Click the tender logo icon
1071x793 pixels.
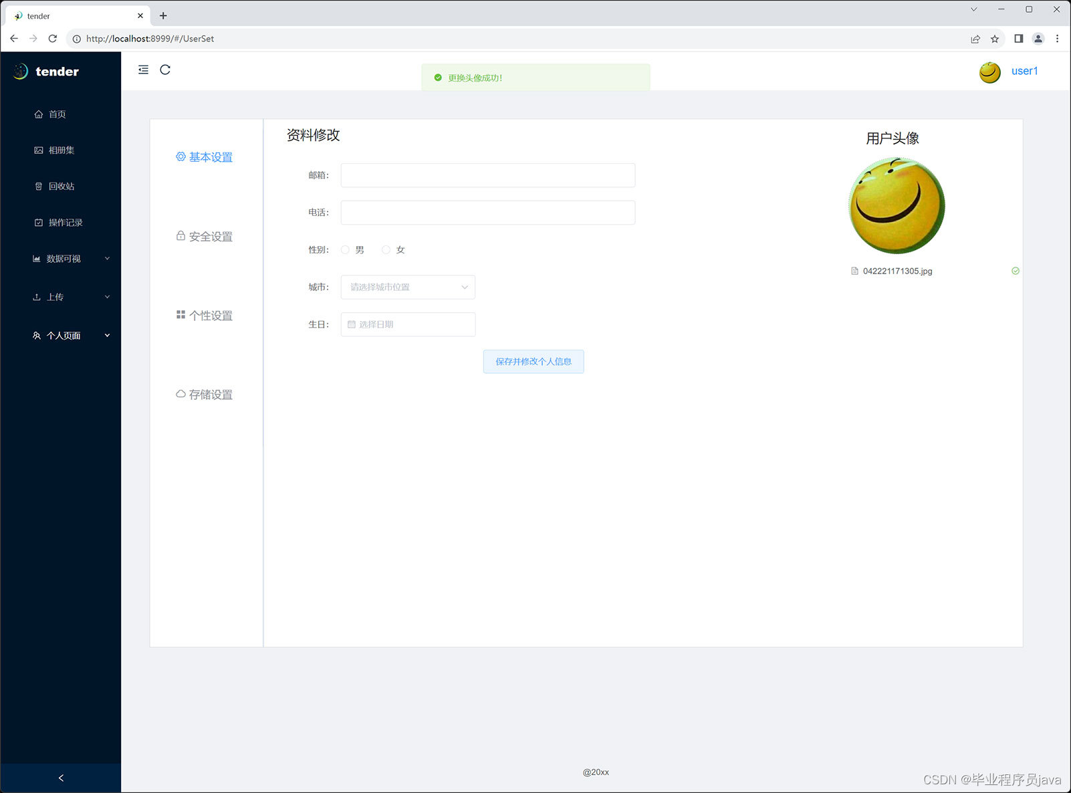[21, 71]
